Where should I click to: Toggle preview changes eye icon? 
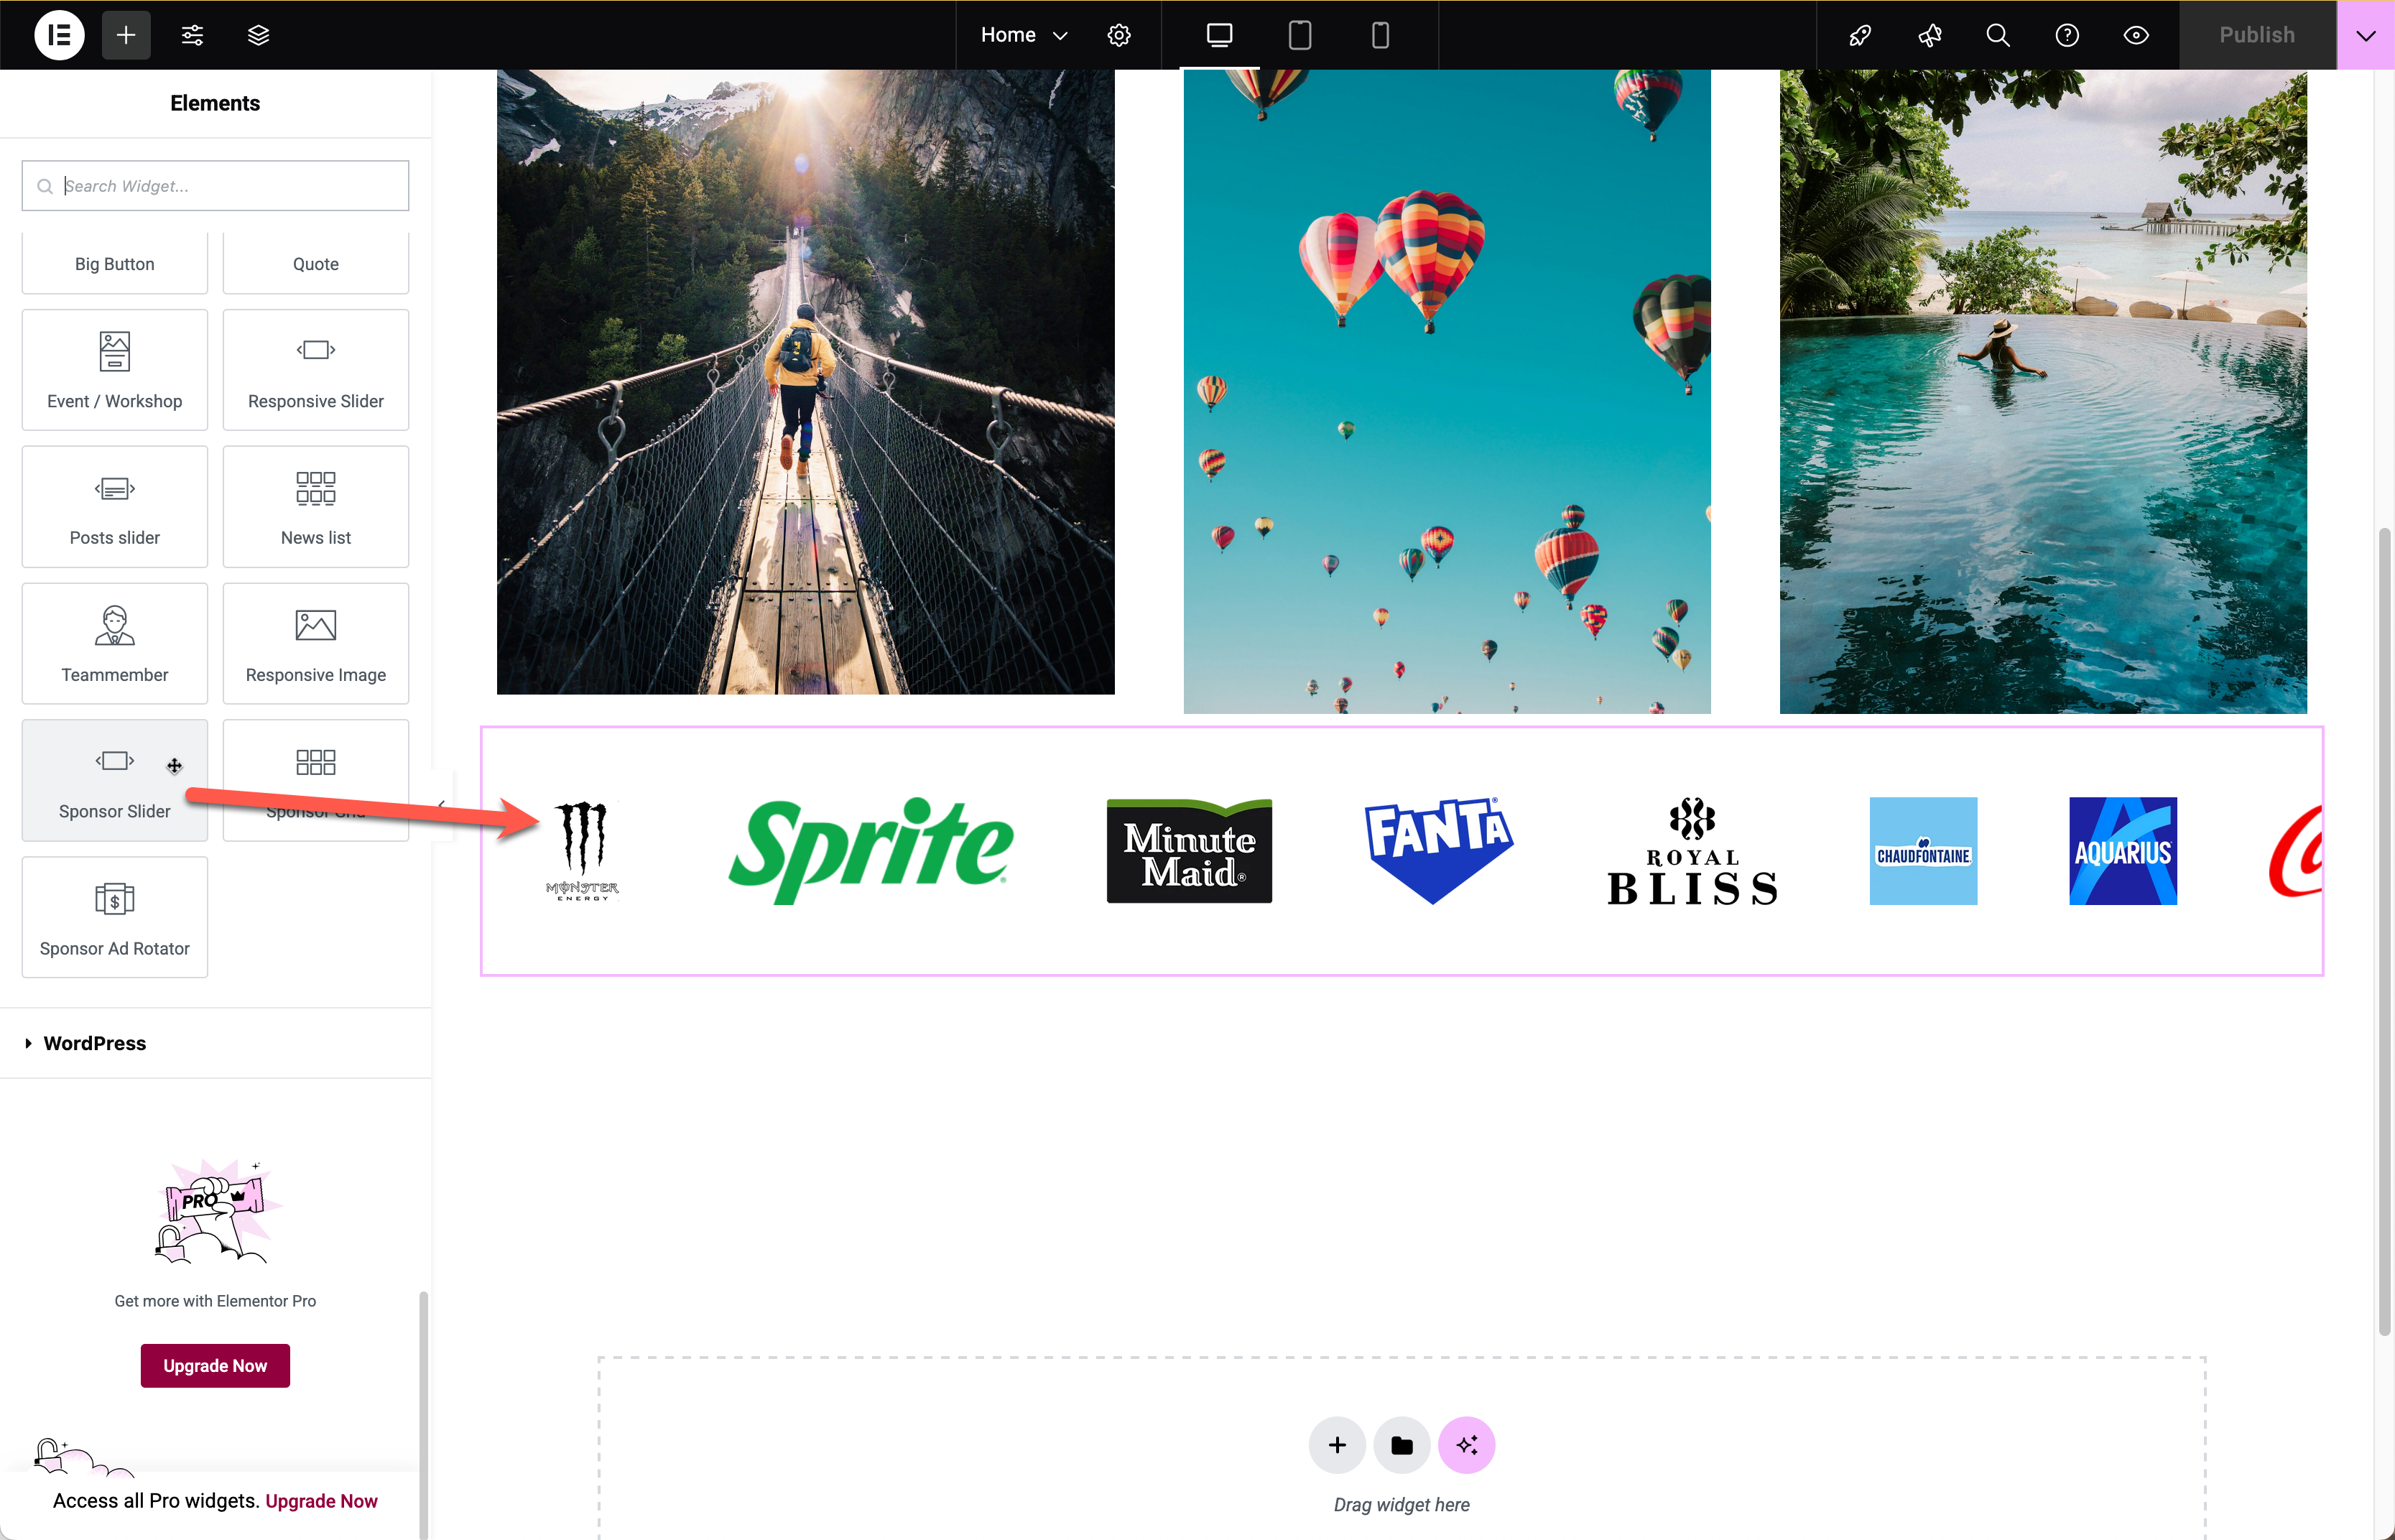[x=2136, y=35]
